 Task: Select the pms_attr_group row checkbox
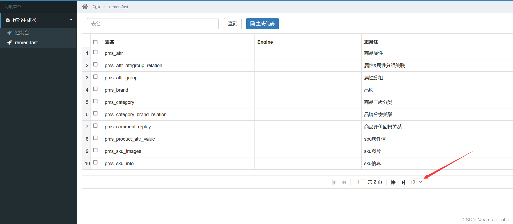click(95, 77)
